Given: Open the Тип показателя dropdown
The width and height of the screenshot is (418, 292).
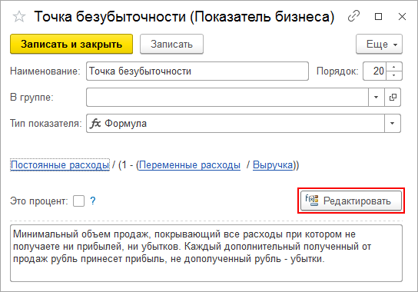Looking at the screenshot, I should click(x=392, y=124).
